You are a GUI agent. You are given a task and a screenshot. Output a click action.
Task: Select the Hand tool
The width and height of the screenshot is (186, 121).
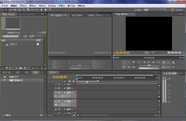pos(46,10)
